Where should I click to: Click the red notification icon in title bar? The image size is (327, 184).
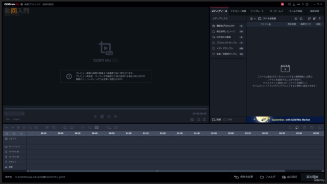pos(283,4)
